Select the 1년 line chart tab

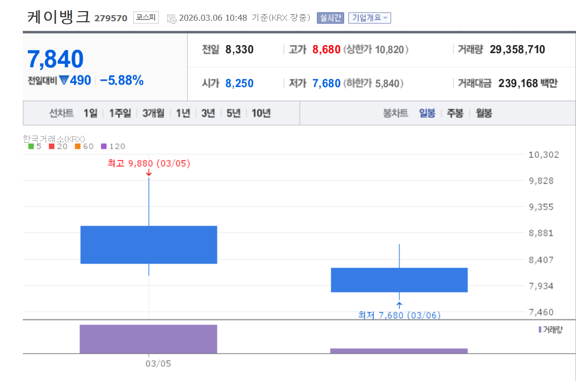click(x=183, y=113)
